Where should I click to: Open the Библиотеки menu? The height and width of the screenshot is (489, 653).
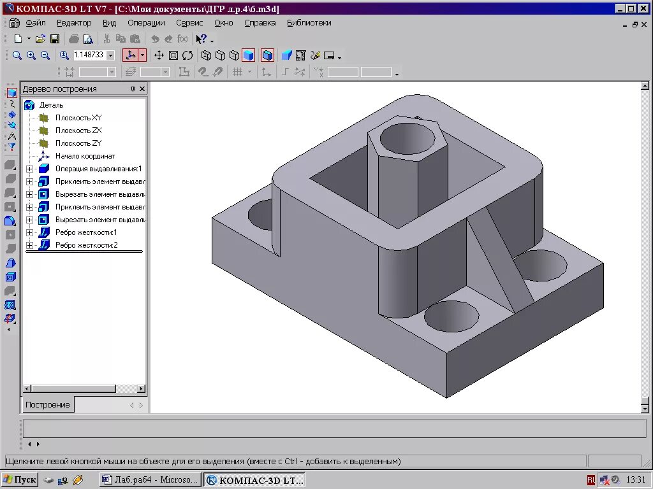(x=309, y=23)
